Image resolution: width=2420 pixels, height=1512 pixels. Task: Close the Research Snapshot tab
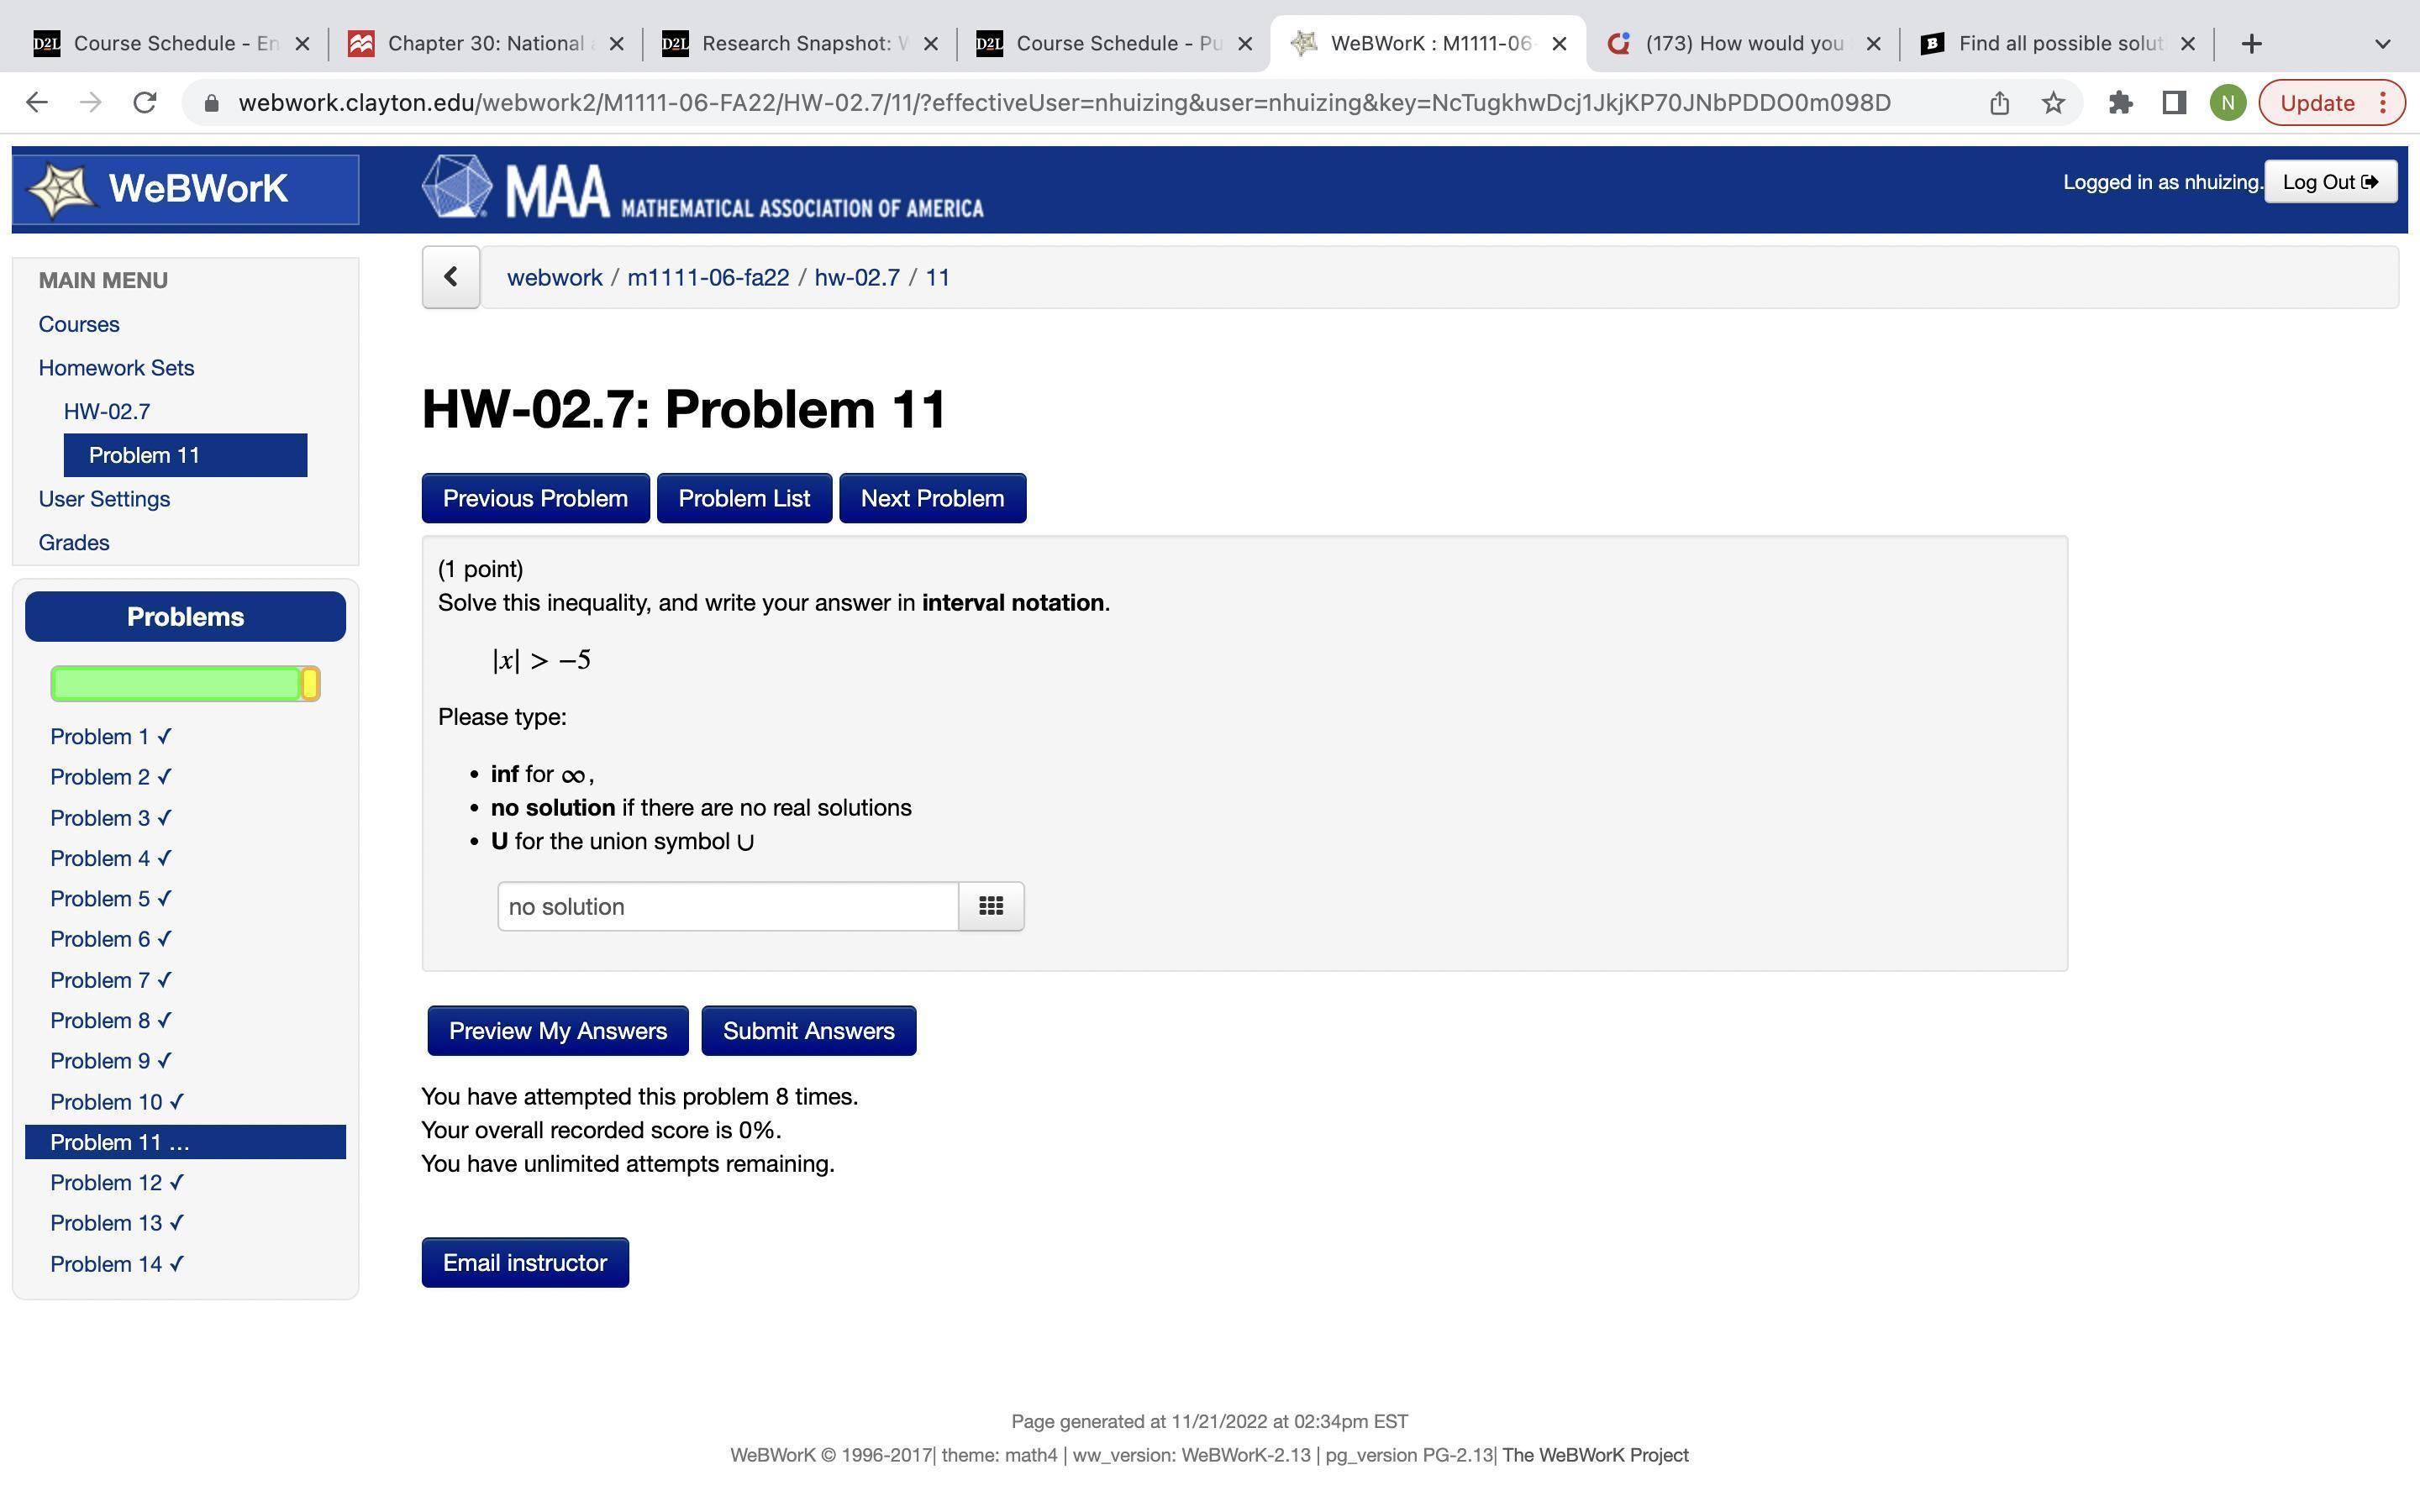(930, 44)
